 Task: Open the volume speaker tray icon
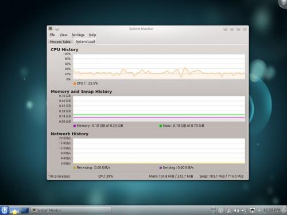coord(236,210)
